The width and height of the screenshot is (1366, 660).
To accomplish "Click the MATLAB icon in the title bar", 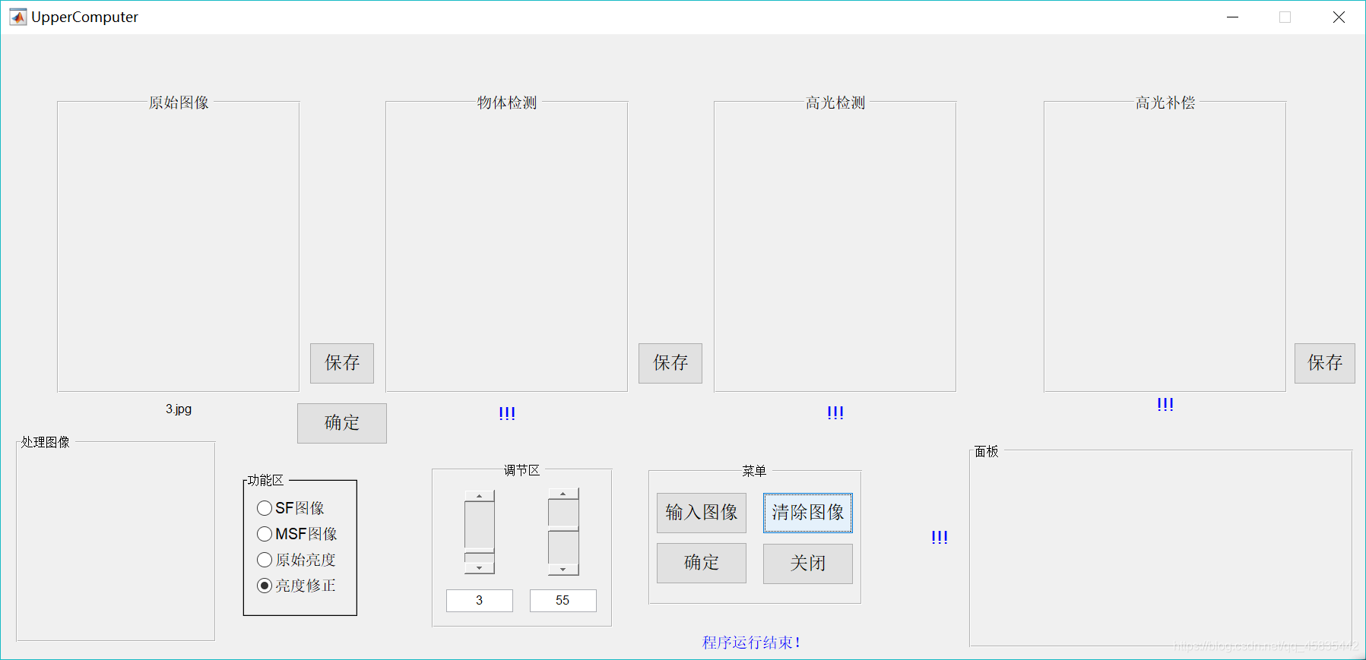I will point(17,17).
